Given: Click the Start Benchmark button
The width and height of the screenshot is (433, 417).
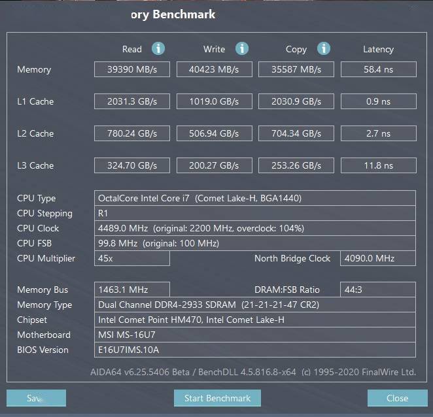Looking at the screenshot, I should tap(217, 398).
